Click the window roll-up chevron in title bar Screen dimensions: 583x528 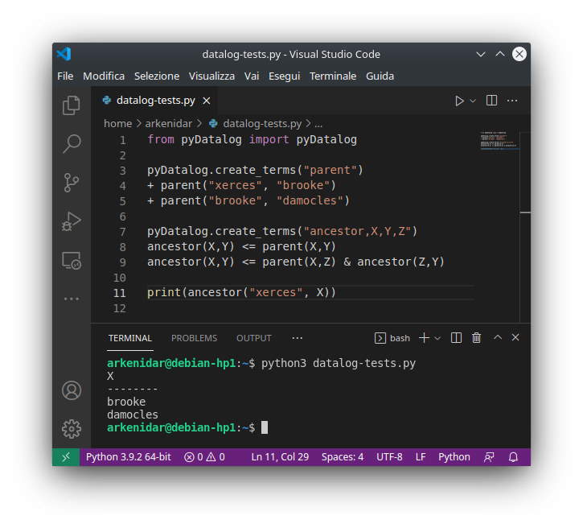click(x=481, y=54)
